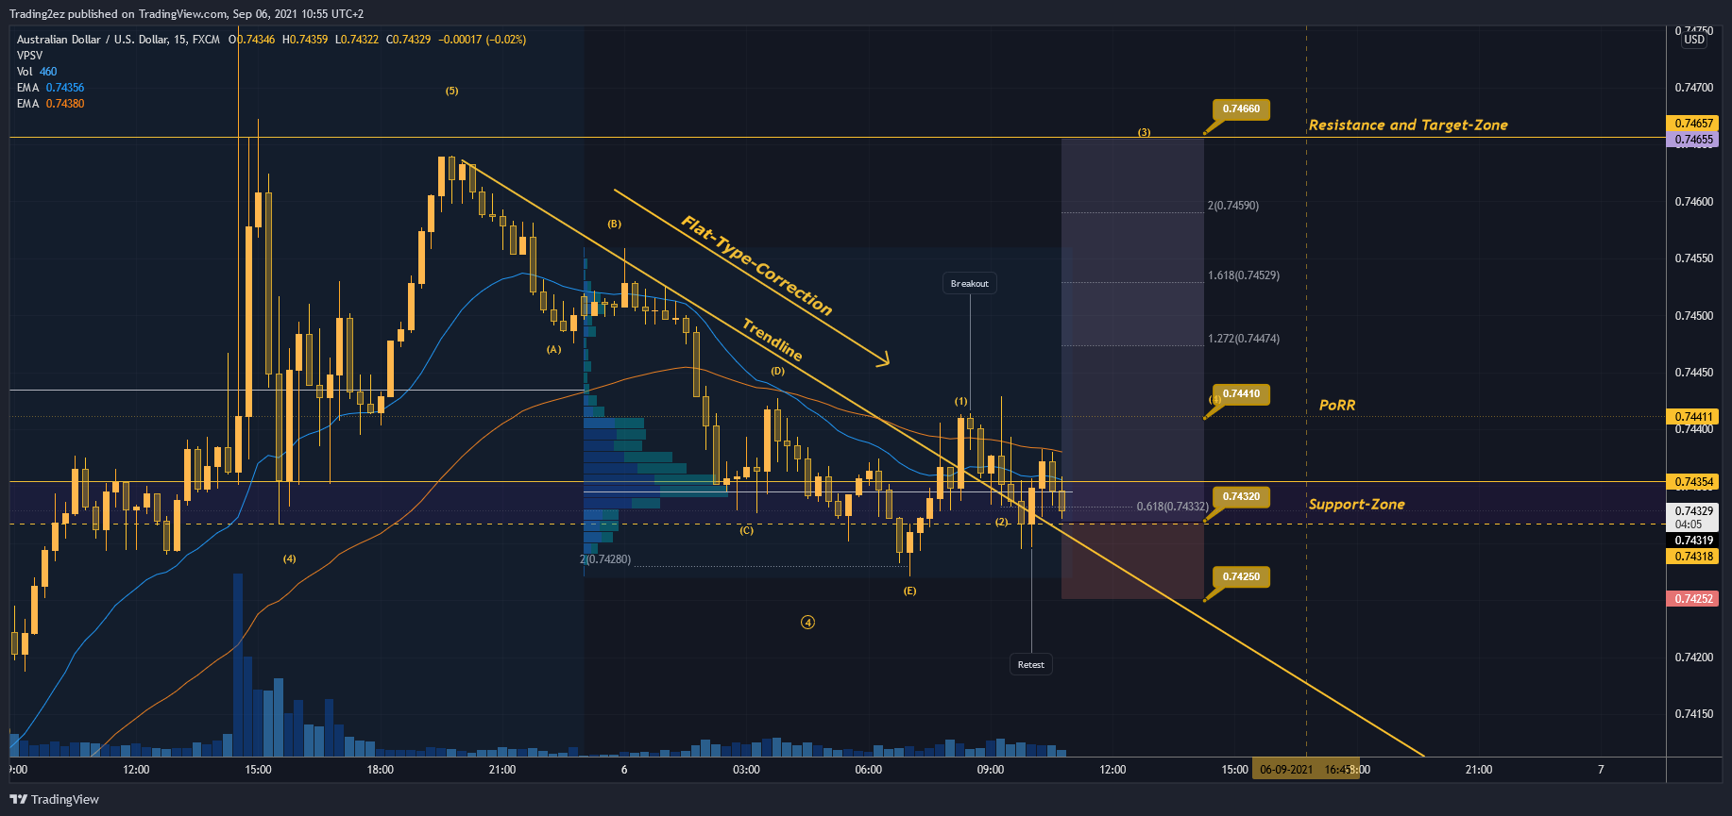Click the purple 0.74655 price axis tag
Image resolution: width=1732 pixels, height=816 pixels.
point(1694,140)
